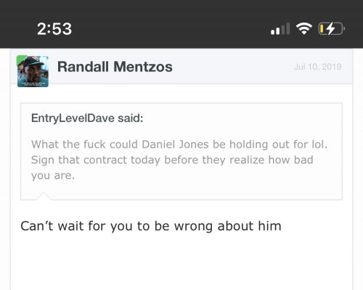Tap the lightning bolt charging symbol
The height and width of the screenshot is (290, 363).
tap(330, 28)
